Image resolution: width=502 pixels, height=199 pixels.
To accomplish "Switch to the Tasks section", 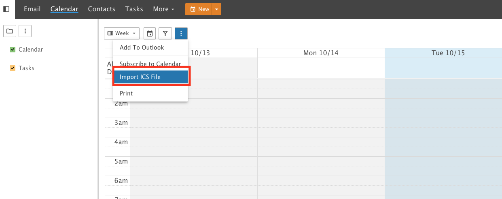I will coord(134,9).
